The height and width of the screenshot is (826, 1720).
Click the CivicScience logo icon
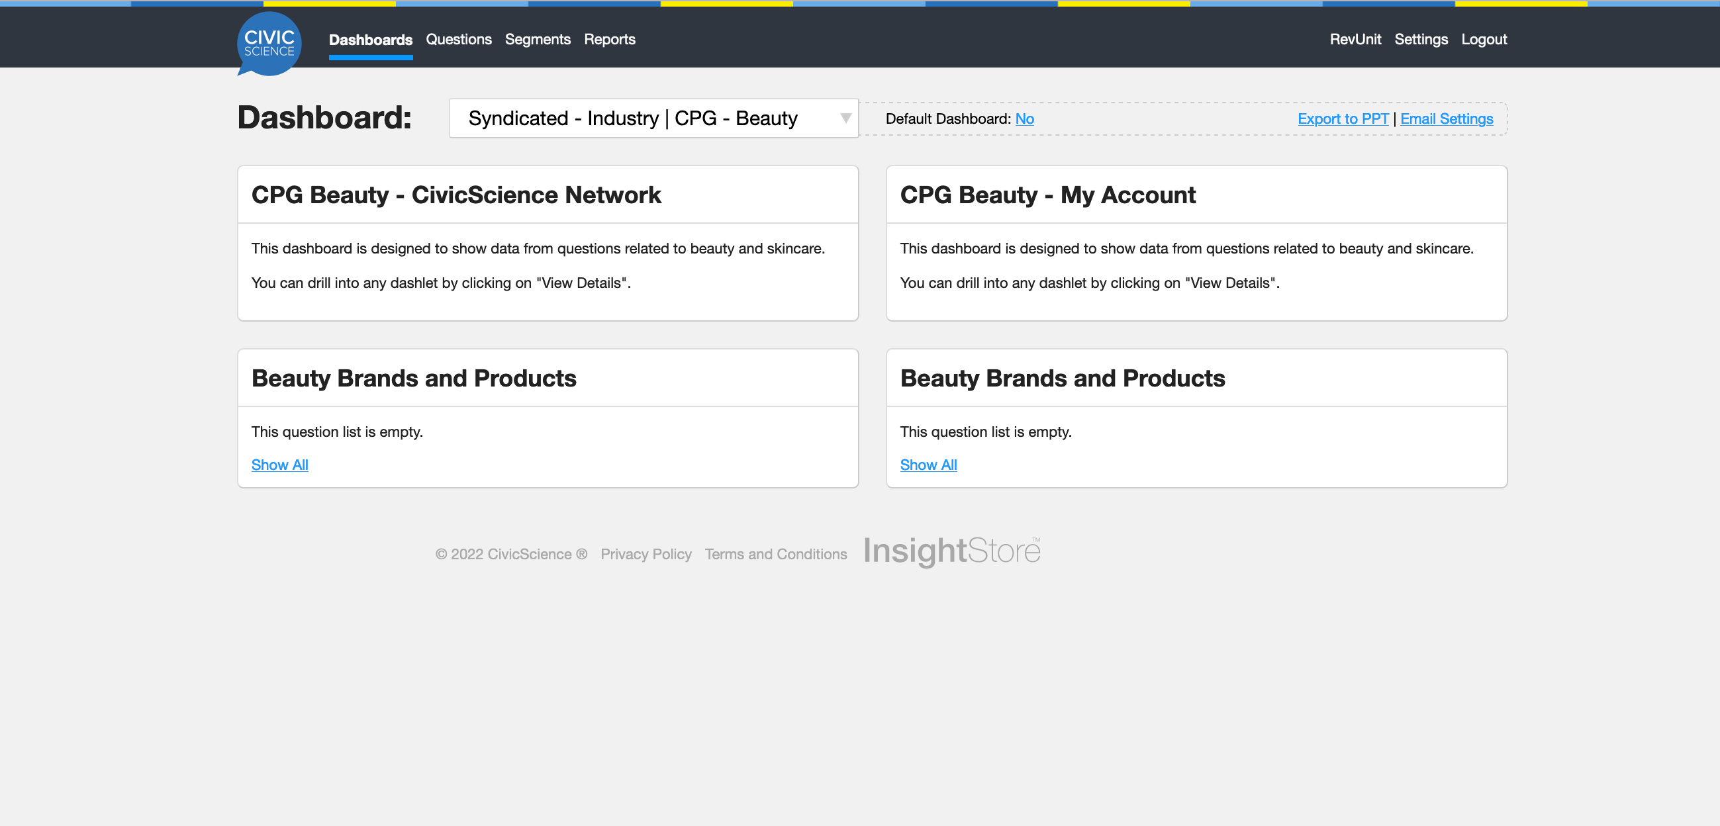coord(269,44)
